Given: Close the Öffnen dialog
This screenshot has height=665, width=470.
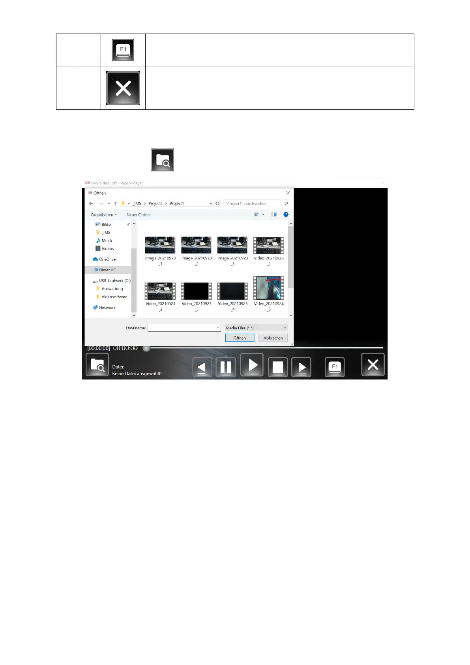Looking at the screenshot, I should pyautogui.click(x=288, y=193).
